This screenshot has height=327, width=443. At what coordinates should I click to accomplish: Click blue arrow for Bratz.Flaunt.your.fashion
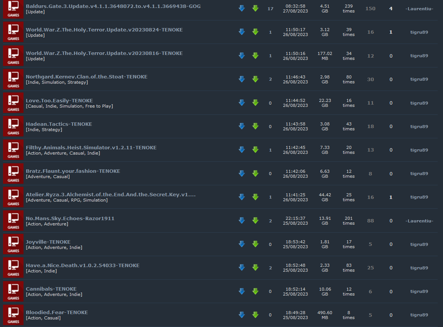coord(242,174)
